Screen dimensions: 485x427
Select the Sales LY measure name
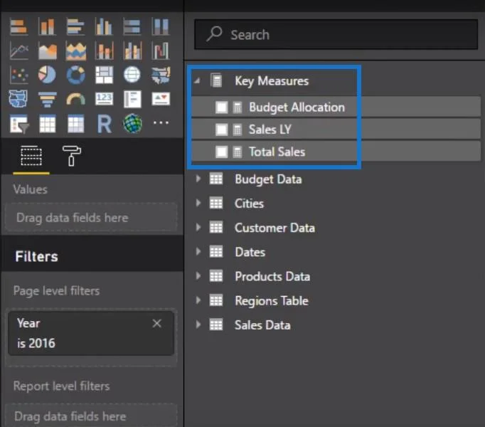point(270,130)
